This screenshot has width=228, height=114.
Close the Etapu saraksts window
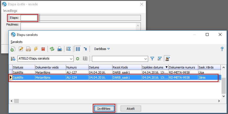220,35
